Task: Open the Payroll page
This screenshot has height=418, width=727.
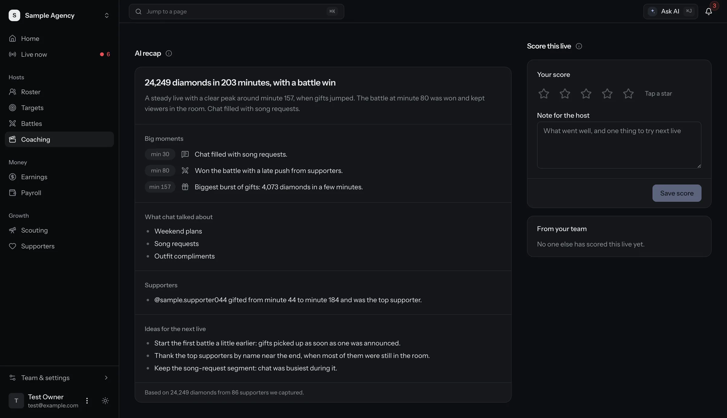Action: coord(59,193)
